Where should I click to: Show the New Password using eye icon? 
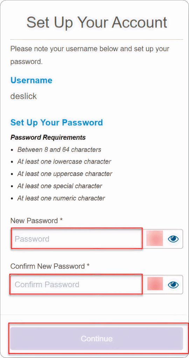coord(173,239)
